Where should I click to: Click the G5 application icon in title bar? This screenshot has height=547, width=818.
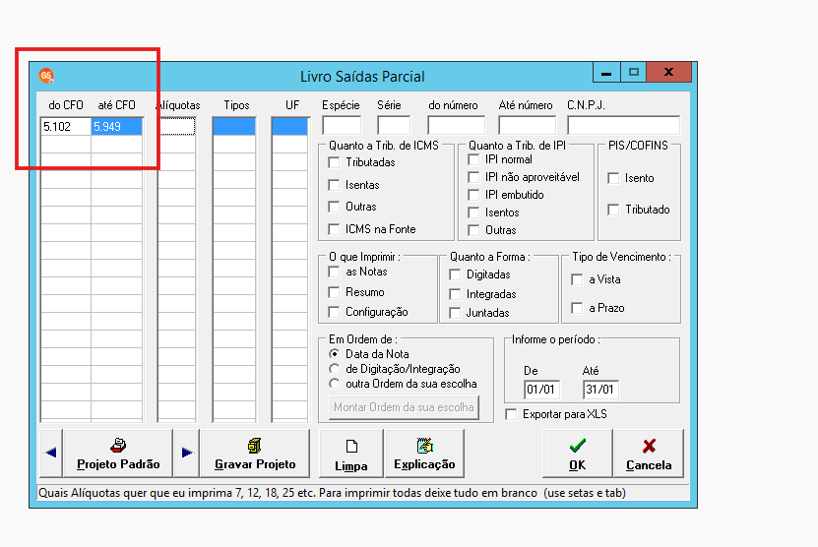(x=46, y=76)
